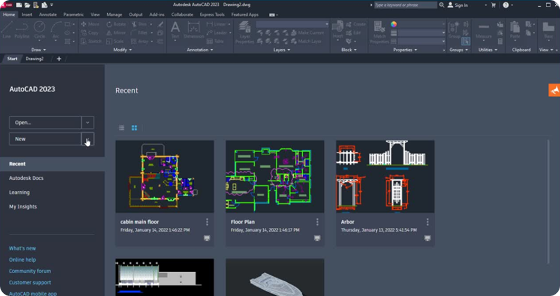The width and height of the screenshot is (560, 296).
Task: Open the Arbor drawing thumbnail
Action: (385, 177)
